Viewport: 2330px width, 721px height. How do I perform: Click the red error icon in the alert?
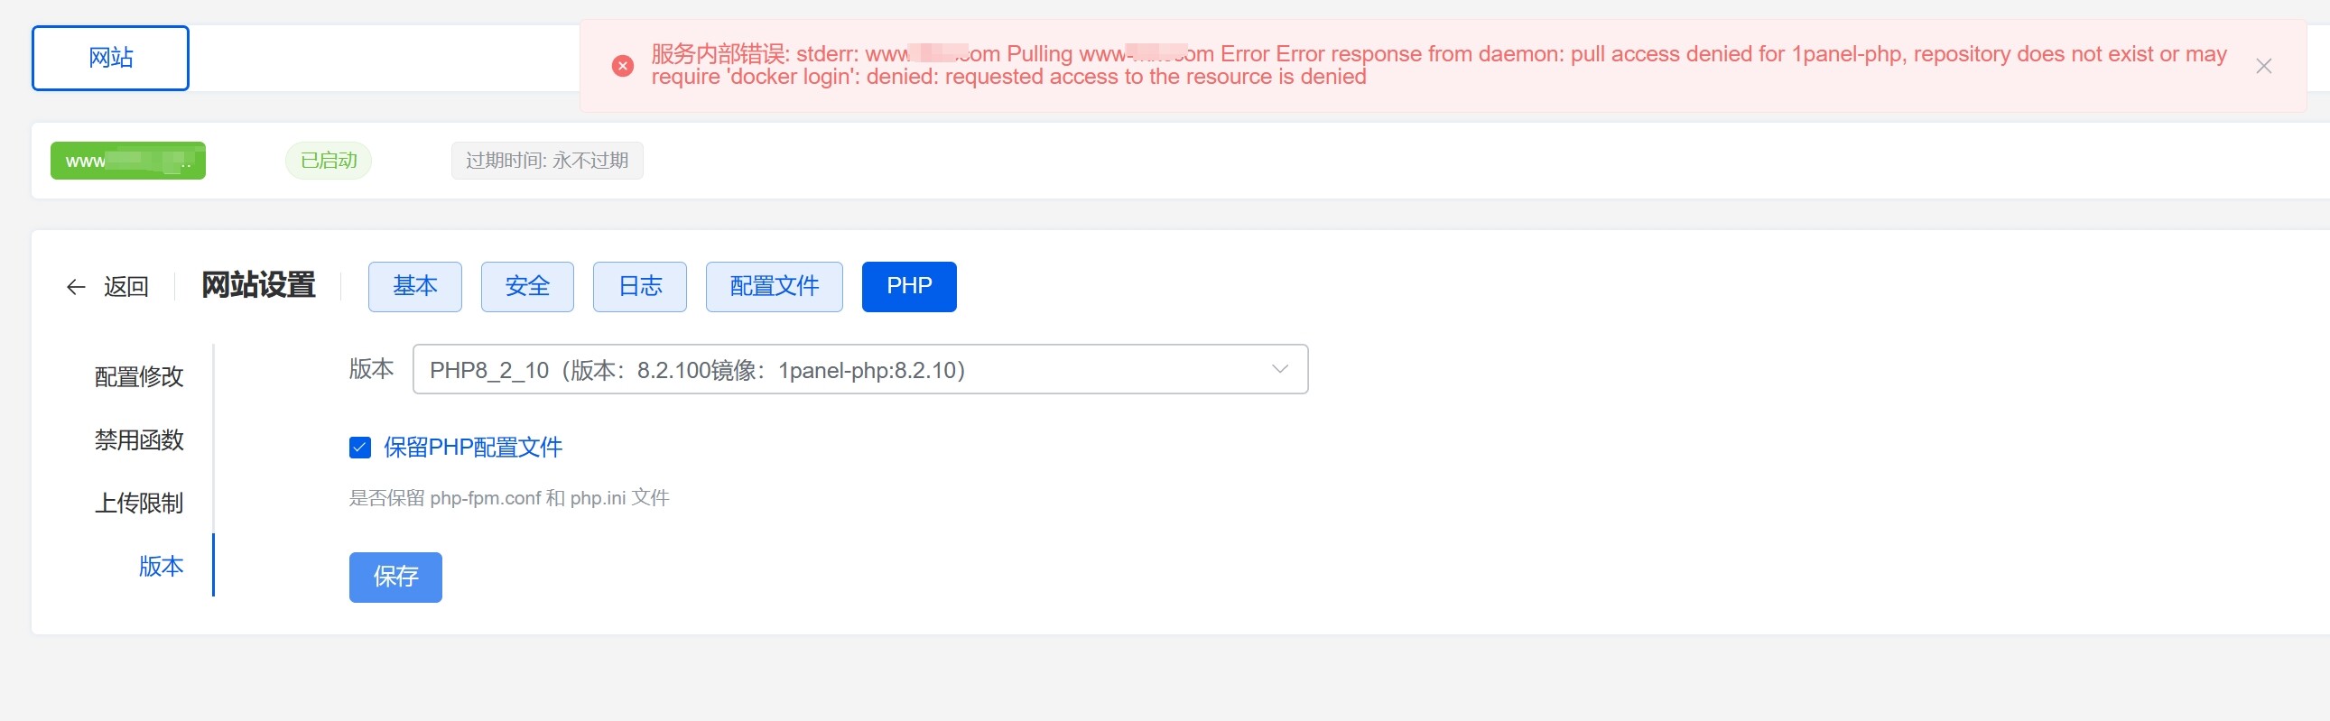click(x=622, y=66)
